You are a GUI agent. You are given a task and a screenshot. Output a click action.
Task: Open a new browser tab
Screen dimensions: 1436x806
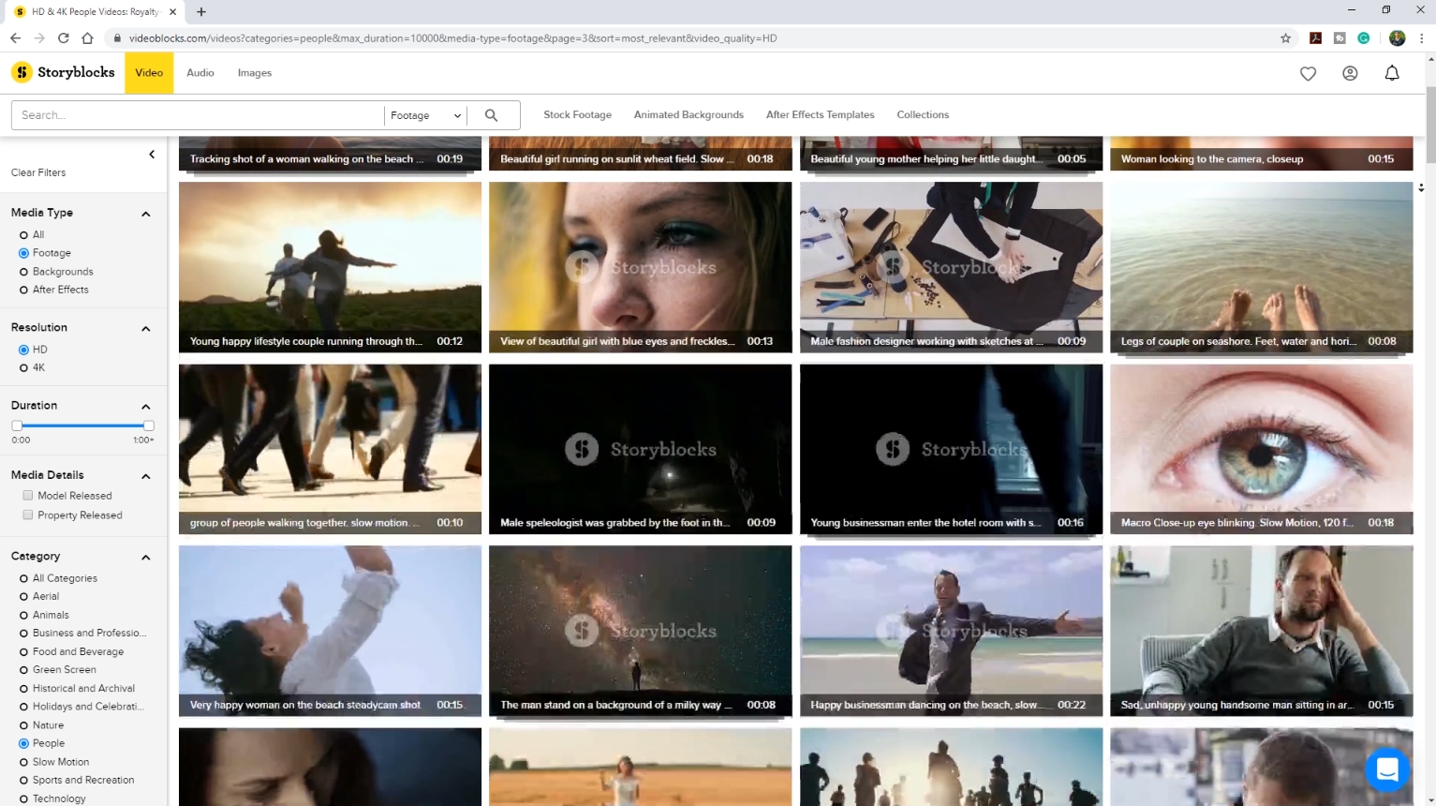pyautogui.click(x=201, y=12)
